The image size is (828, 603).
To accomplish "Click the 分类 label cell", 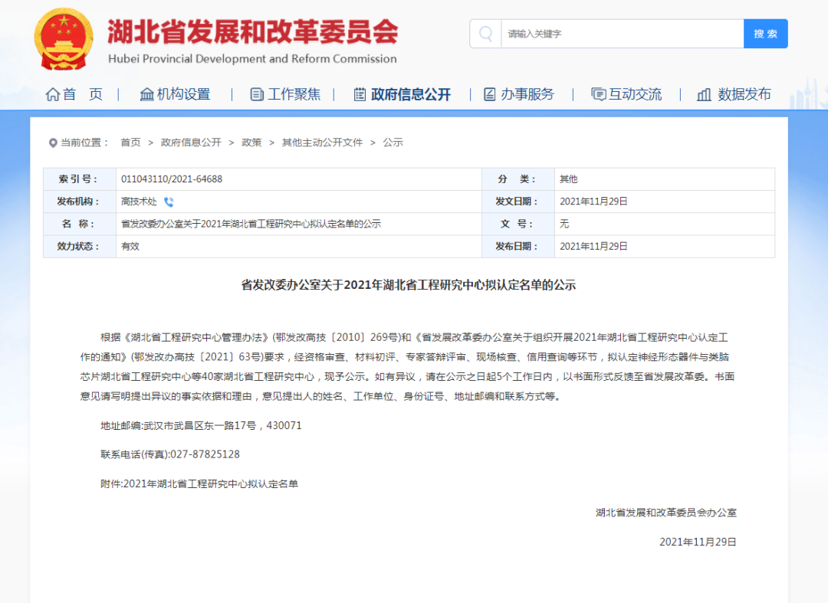I will pos(518,179).
